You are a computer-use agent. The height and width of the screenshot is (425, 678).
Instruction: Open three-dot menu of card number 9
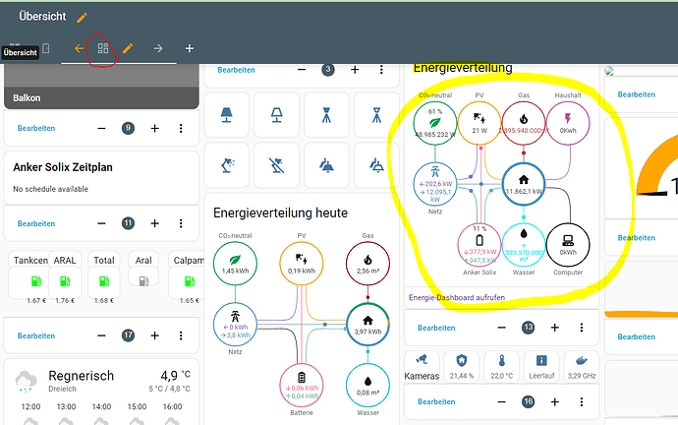tap(181, 128)
